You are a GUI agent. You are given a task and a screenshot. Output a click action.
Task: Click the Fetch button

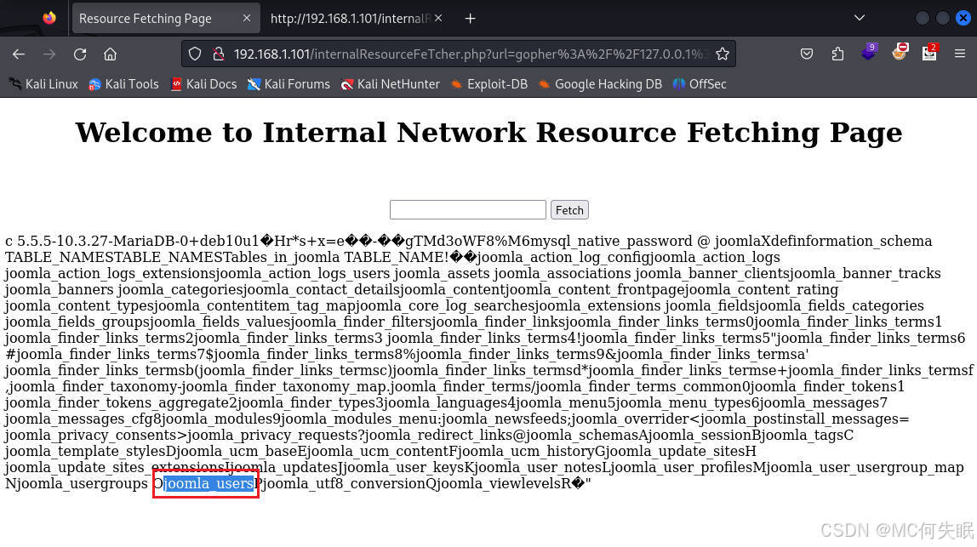(x=569, y=210)
